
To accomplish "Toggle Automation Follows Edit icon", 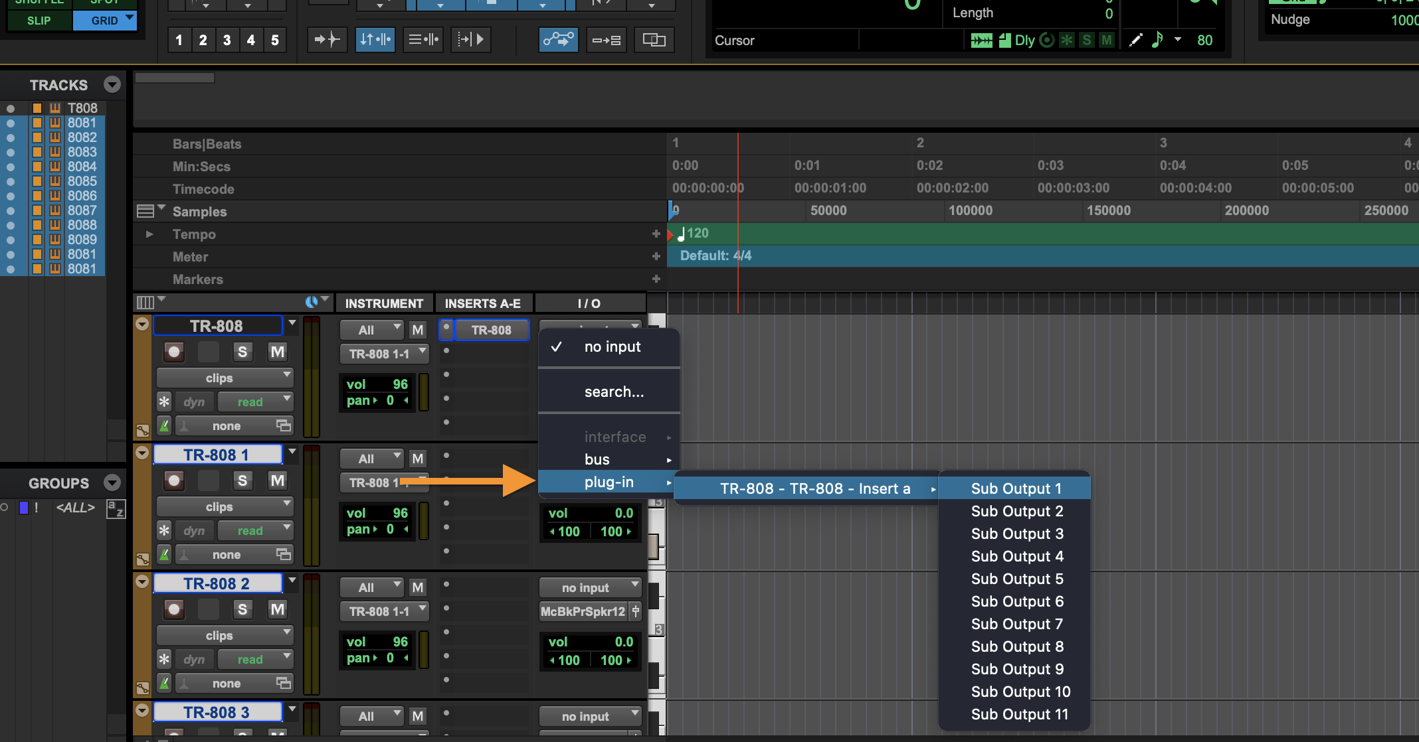I will pos(558,40).
